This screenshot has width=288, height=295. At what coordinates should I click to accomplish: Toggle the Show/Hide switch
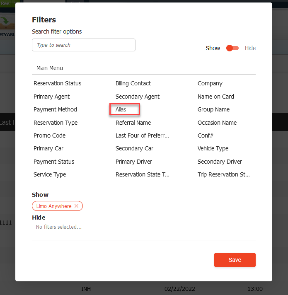[x=232, y=48]
